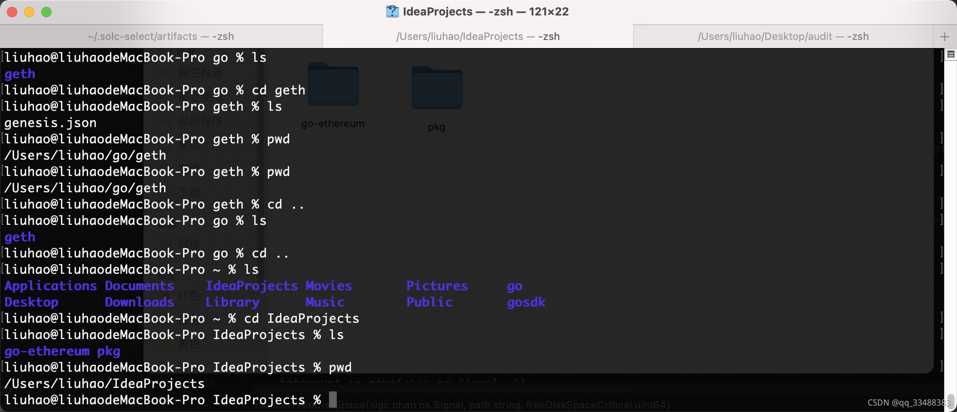Click the window title IdeaProjects — -zsh — 121×22

(x=486, y=12)
